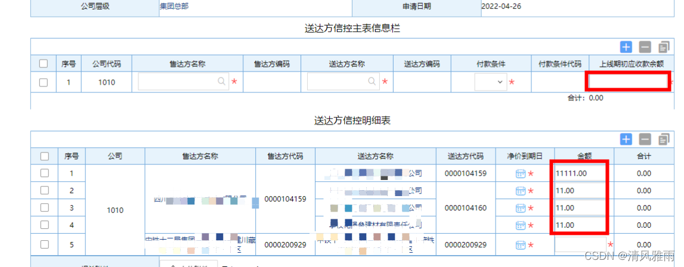
Task: Tick the checkbox for detail row 3
Action: (45, 207)
